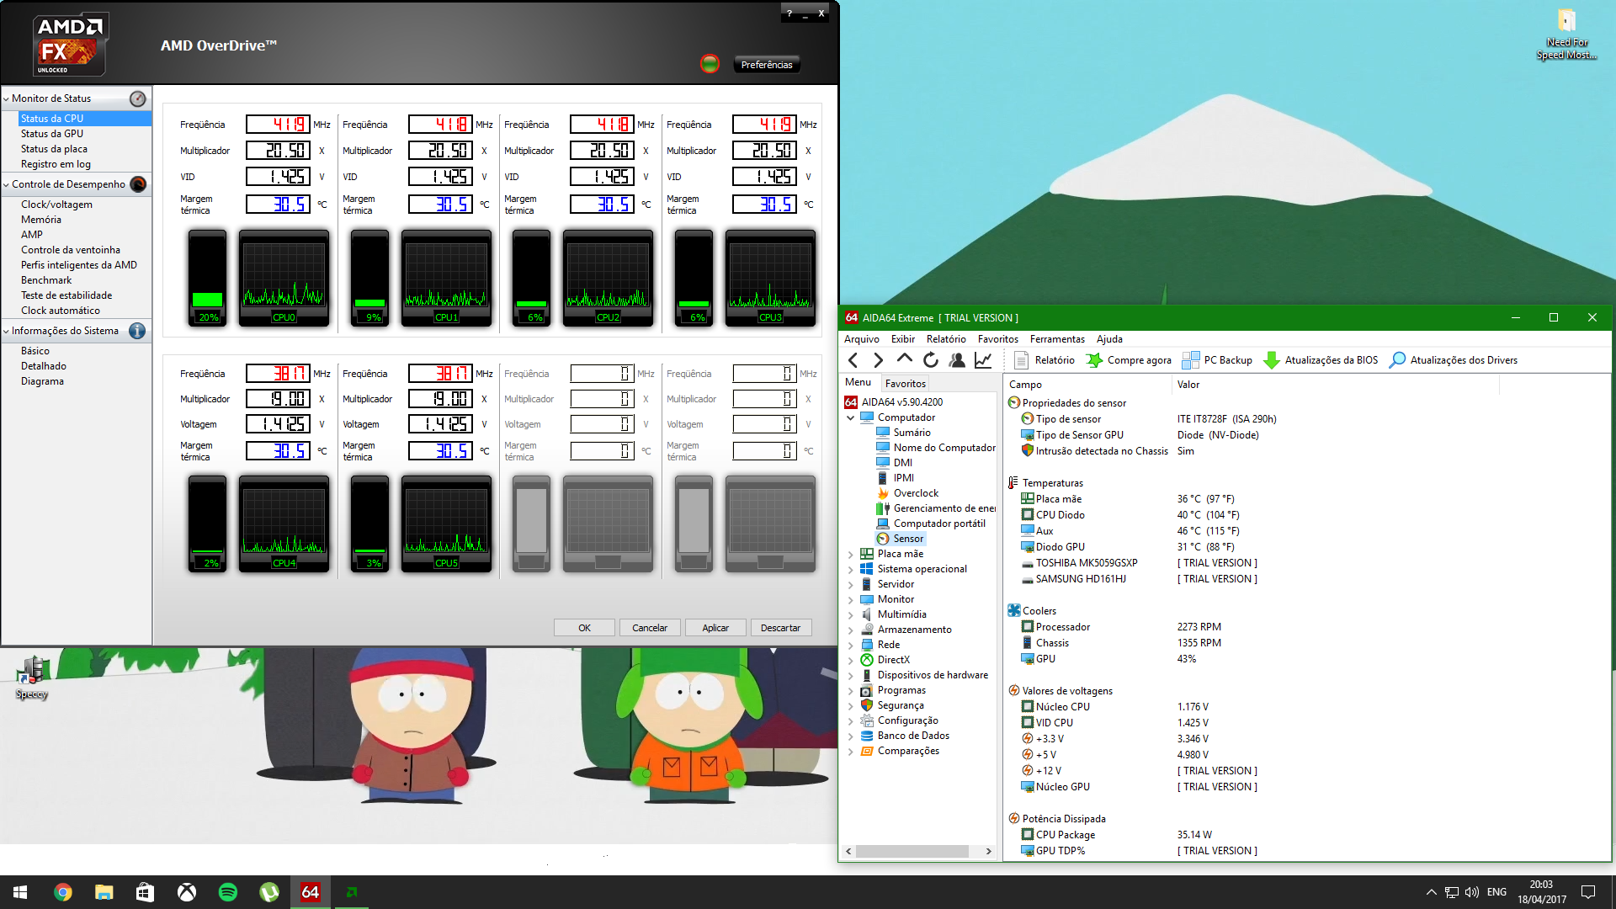Click the Sensor icon in the AIDA64 tree
The image size is (1616, 909).
tap(883, 539)
